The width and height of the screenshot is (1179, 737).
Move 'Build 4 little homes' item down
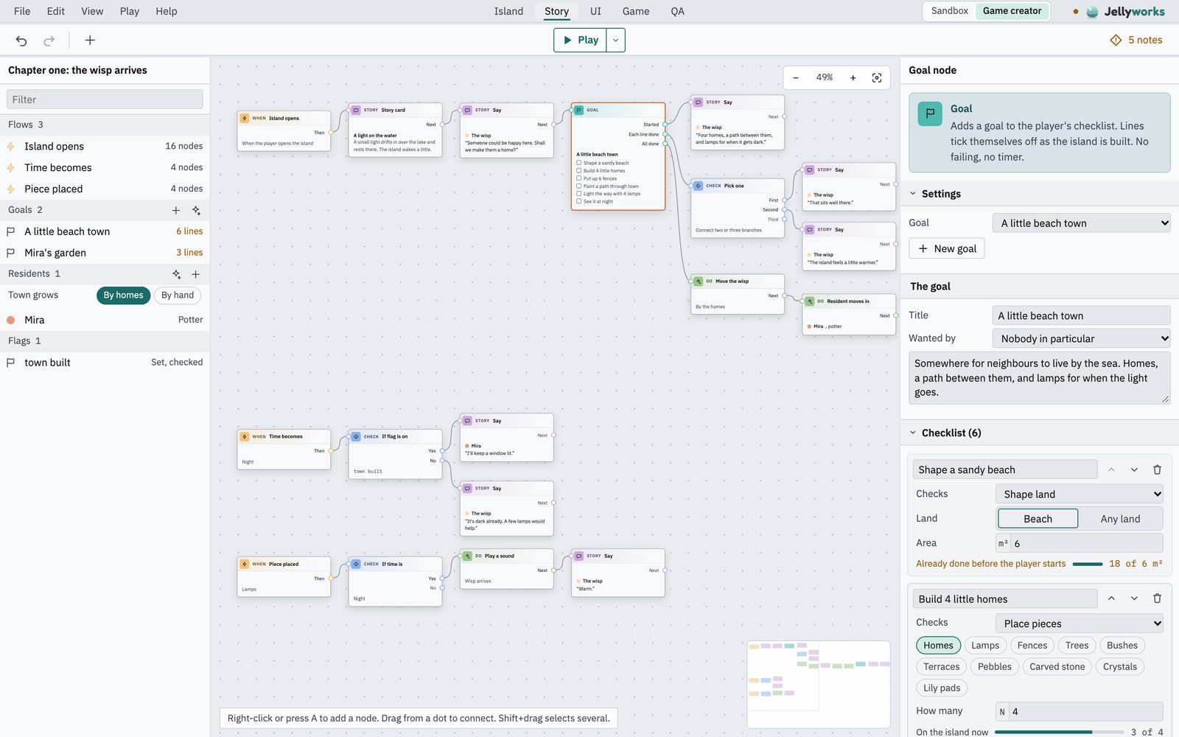pos(1134,598)
